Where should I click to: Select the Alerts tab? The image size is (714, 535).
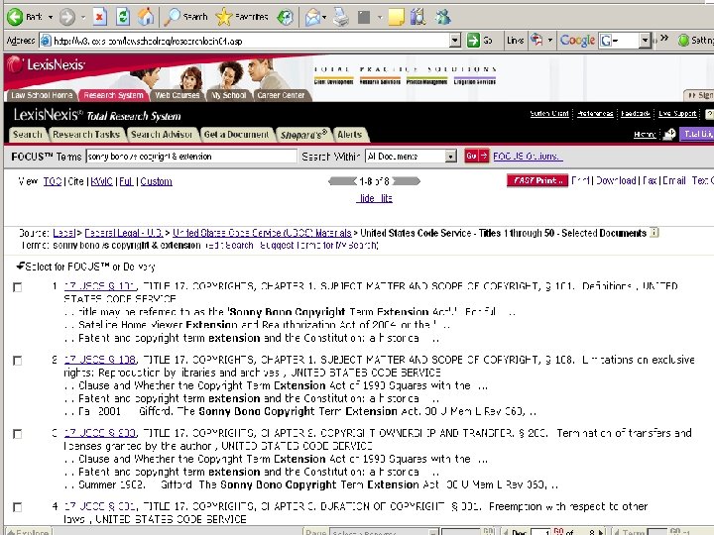point(350,134)
